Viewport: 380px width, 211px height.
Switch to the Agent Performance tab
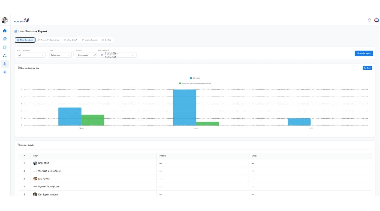click(49, 40)
